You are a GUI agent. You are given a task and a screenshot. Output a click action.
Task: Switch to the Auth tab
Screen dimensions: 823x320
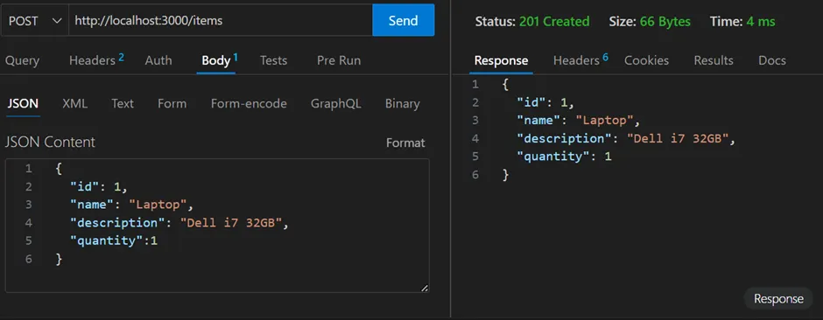[158, 60]
